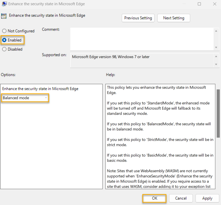
Task: Expand the security state mode selector
Action: [25, 98]
